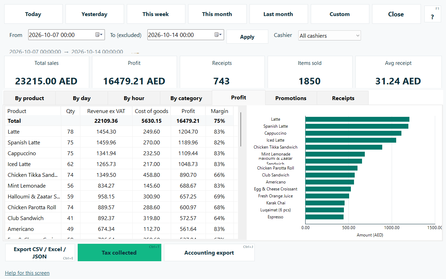Open the To date calendar picker
This screenshot has height=279, width=446.
tap(218, 35)
